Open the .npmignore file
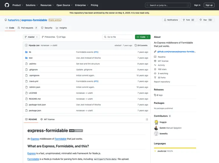Screen dimensions: 219x163 click(x=34, y=75)
